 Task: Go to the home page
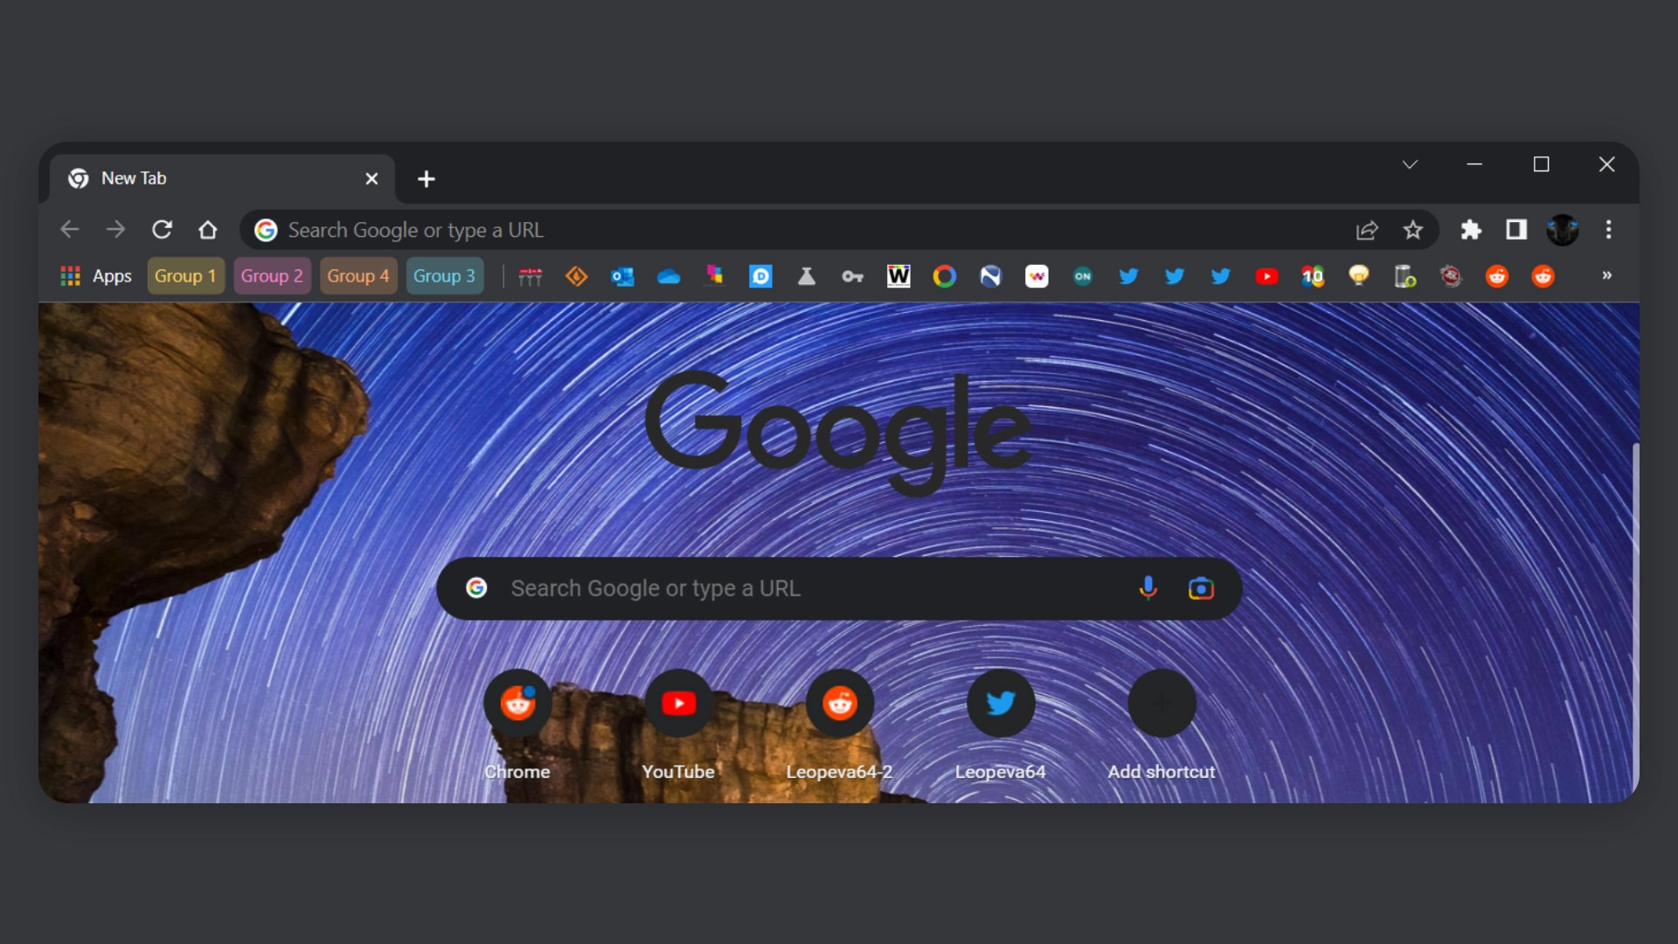pos(207,230)
